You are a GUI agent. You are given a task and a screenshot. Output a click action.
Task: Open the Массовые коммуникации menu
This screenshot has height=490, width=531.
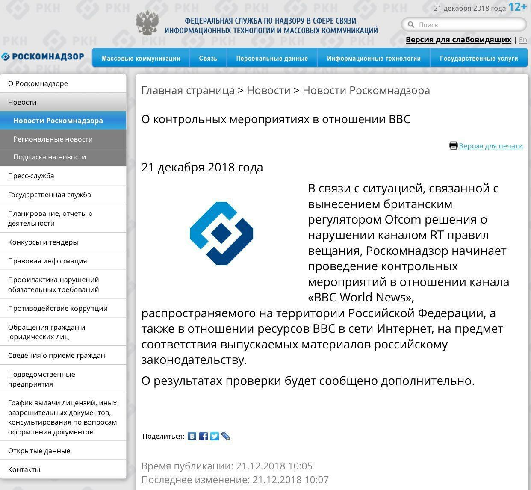click(x=141, y=58)
